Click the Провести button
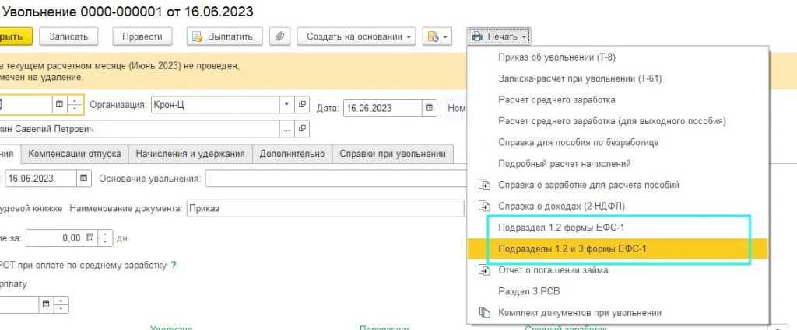Screen dimensions: 797x330 click(142, 36)
